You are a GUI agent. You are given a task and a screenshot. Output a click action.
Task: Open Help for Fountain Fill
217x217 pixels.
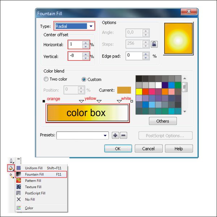pos(179,149)
